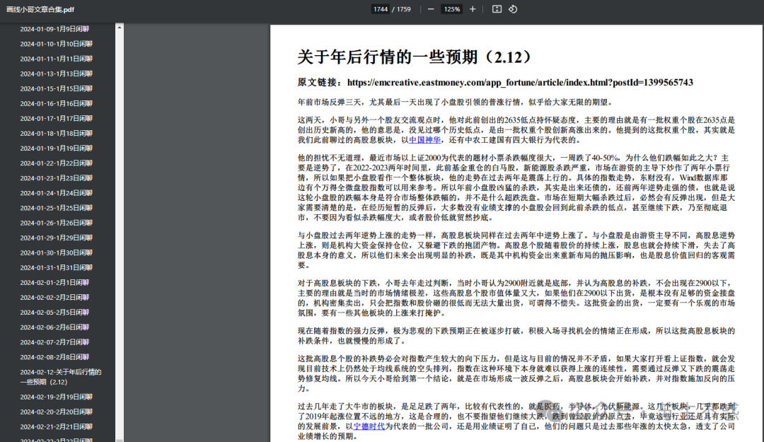
Task: Click the fit to page icon
Action: (497, 9)
